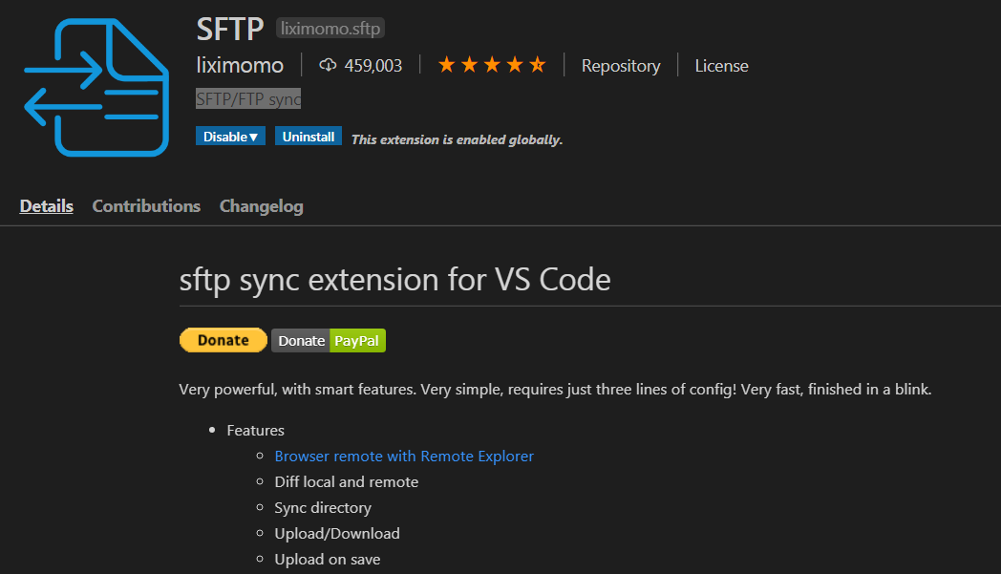
Task: Click the 'Upload on save' list item
Action: click(x=328, y=560)
